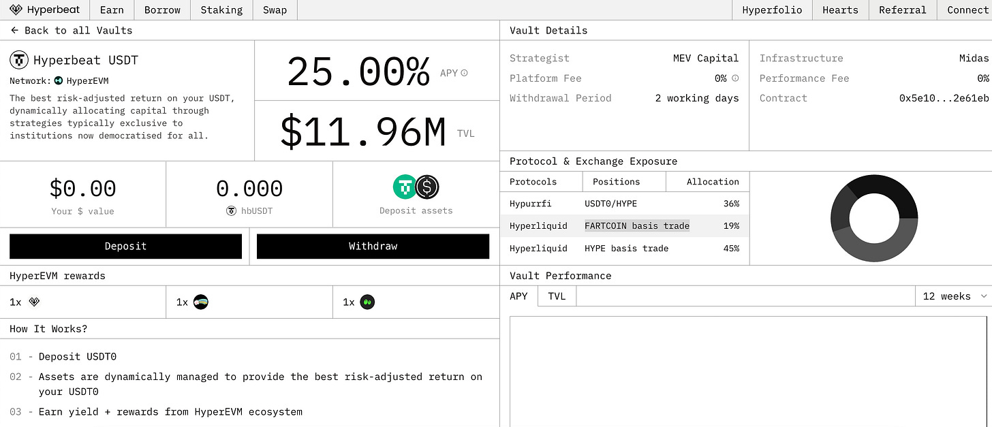Image resolution: width=992 pixels, height=427 pixels.
Task: Open the Earn menu
Action: (x=112, y=10)
